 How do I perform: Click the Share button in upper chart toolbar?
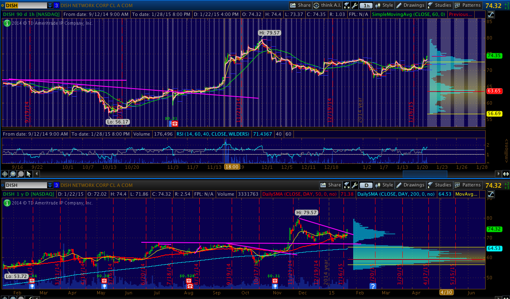point(300,5)
